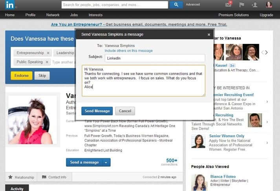Click the blue search magnifier button
Image resolution: width=280 pixels, height=191 pixels.
(x=176, y=5)
